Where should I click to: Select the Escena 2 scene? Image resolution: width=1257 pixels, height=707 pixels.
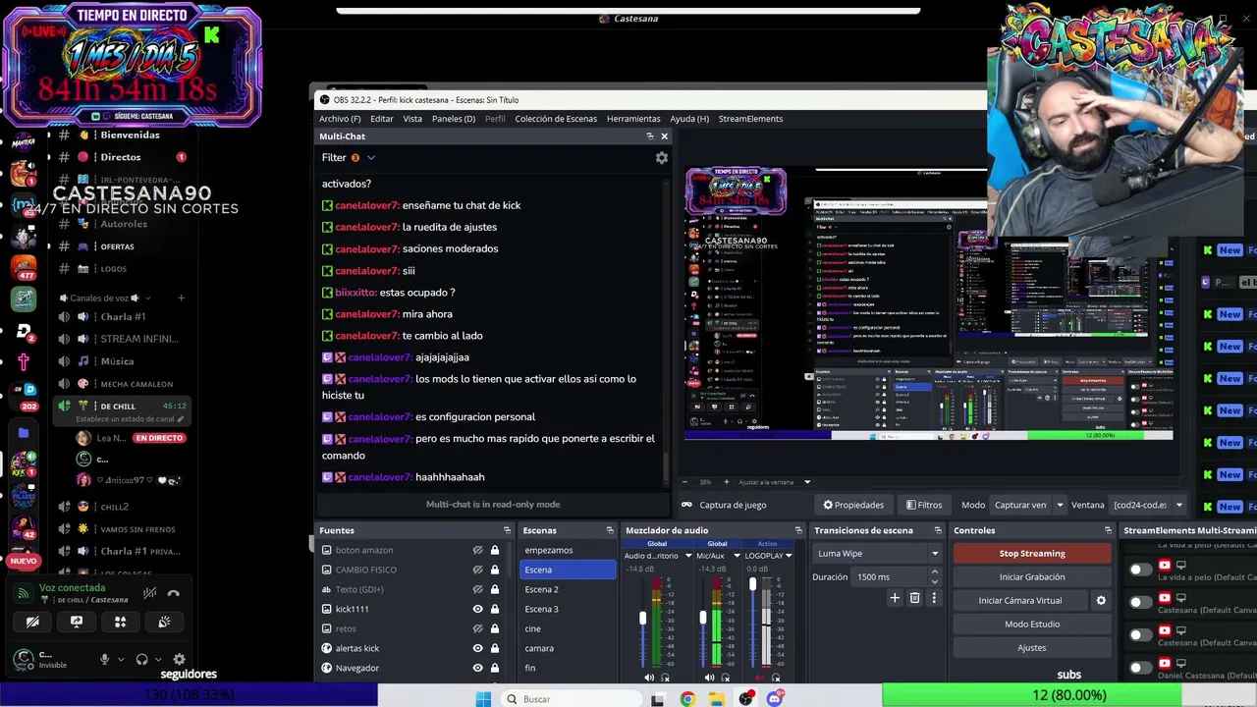tap(568, 589)
